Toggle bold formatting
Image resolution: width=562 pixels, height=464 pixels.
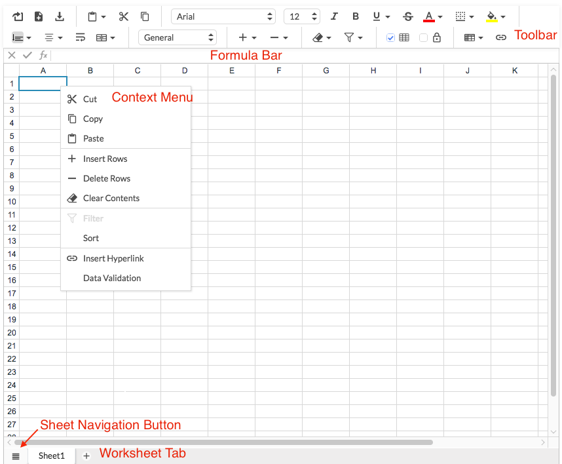(x=356, y=16)
